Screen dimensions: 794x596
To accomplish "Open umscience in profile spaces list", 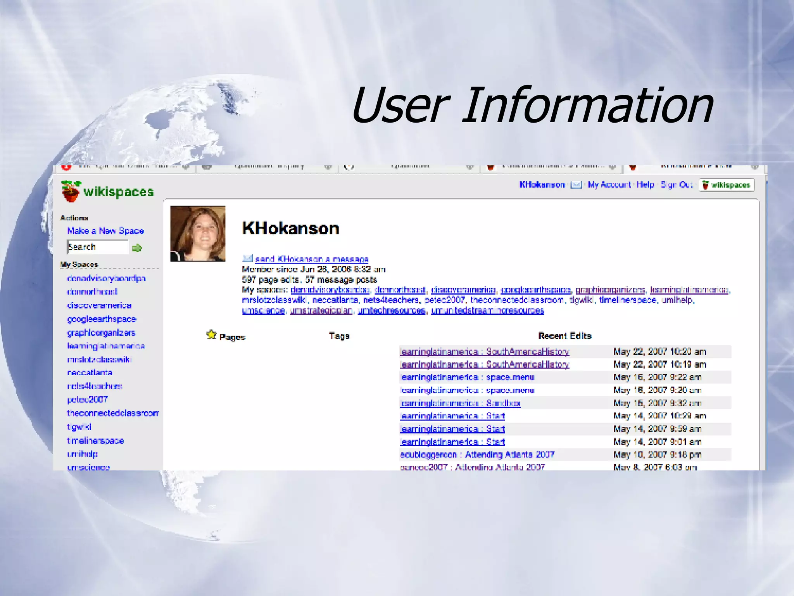I will pos(263,310).
